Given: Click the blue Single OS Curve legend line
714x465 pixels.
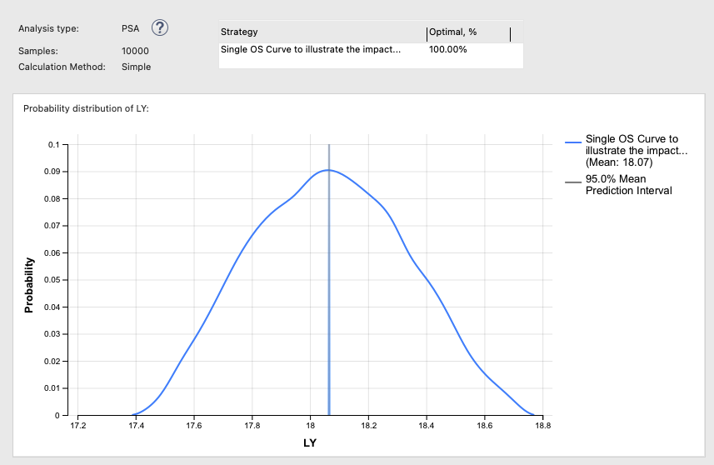Looking at the screenshot, I should (573, 142).
